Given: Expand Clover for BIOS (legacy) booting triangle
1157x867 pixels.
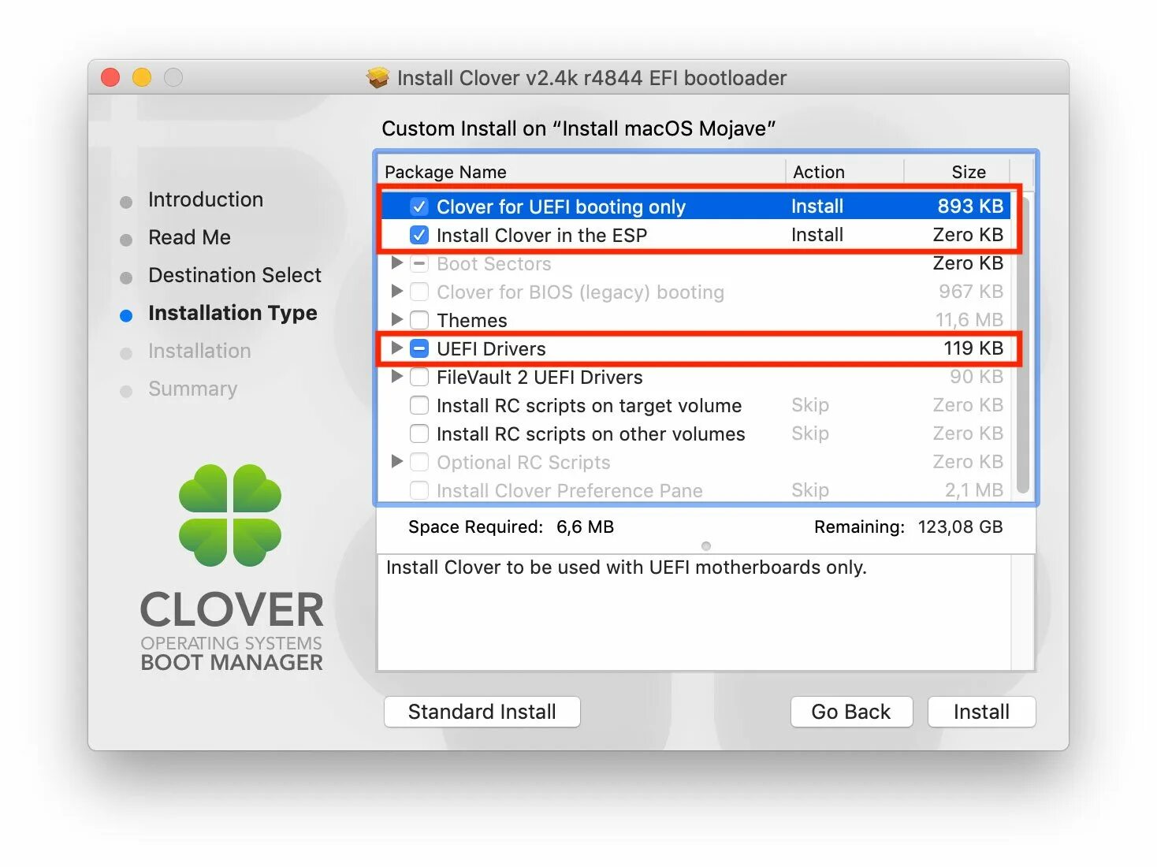Looking at the screenshot, I should coord(397,291).
